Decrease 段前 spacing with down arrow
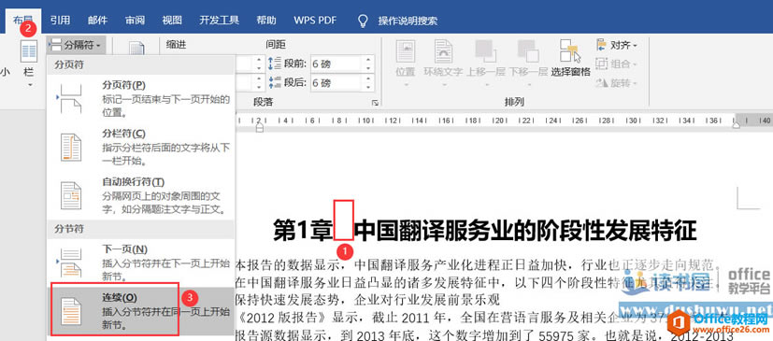This screenshot has width=773, height=341. (368, 68)
